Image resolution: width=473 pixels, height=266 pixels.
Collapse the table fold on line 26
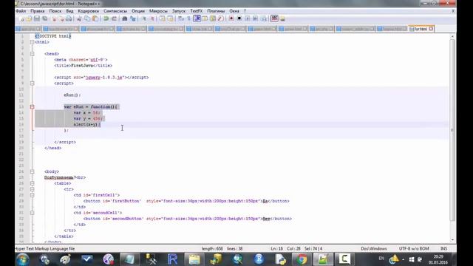tap(33, 183)
